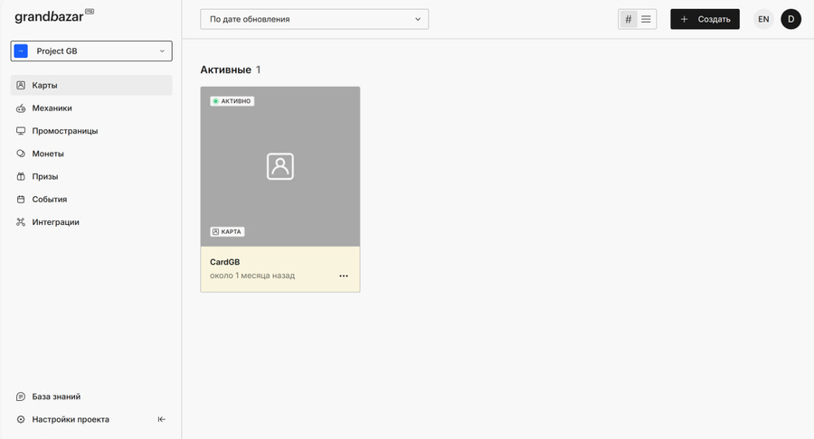
Task: Open CardGB three-dot options menu
Action: (344, 276)
